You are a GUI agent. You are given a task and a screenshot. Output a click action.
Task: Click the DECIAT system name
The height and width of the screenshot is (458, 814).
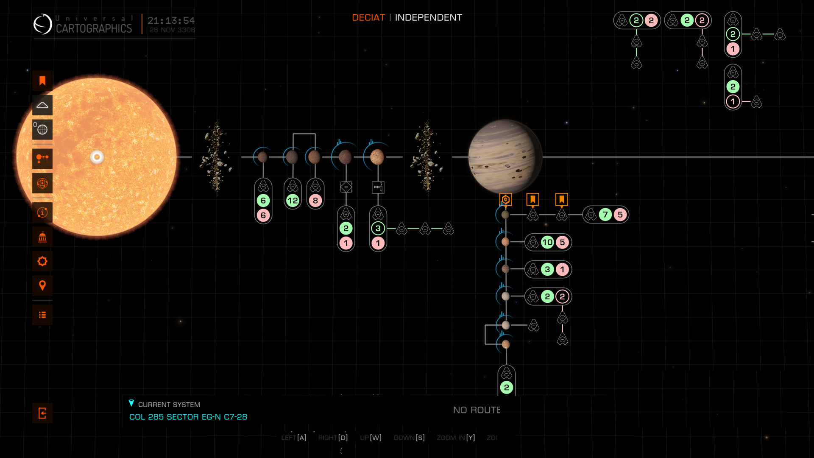point(368,17)
